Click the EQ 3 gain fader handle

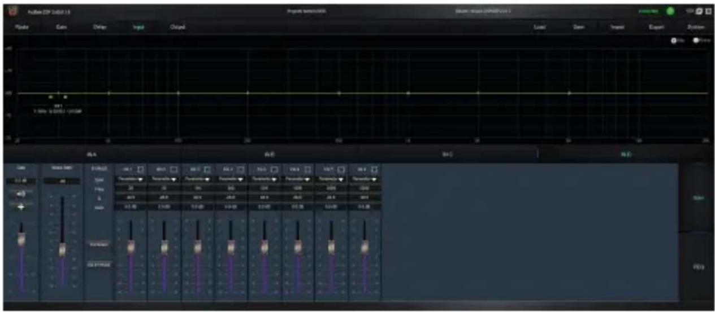click(198, 247)
